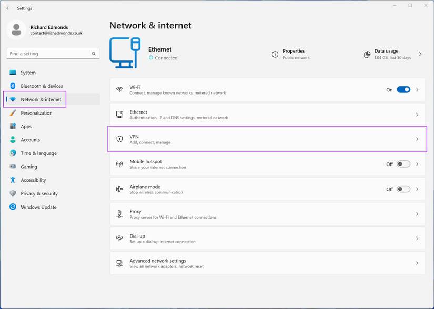The image size is (434, 309).
Task: Click the Advanced network settings icon
Action: coord(120,263)
